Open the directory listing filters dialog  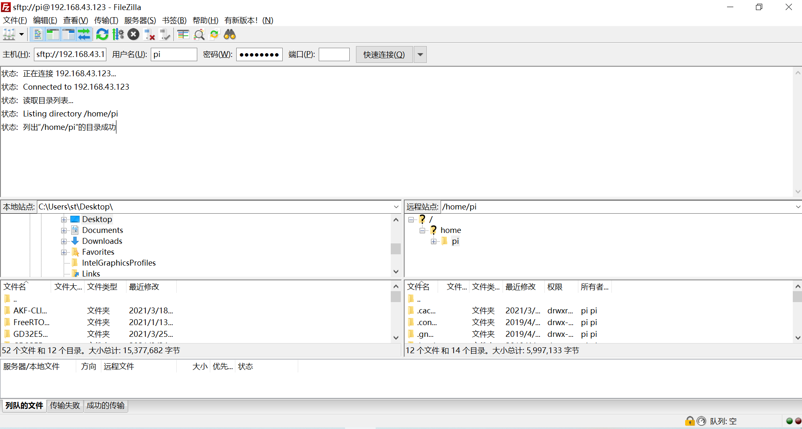[x=183, y=34]
